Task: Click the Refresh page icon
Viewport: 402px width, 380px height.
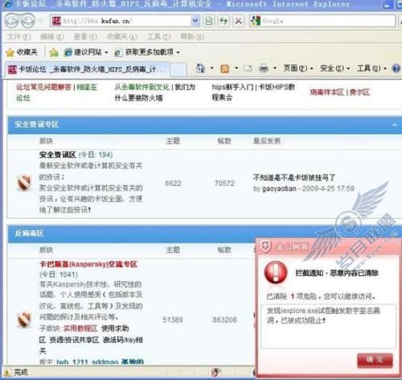Action: (x=224, y=21)
